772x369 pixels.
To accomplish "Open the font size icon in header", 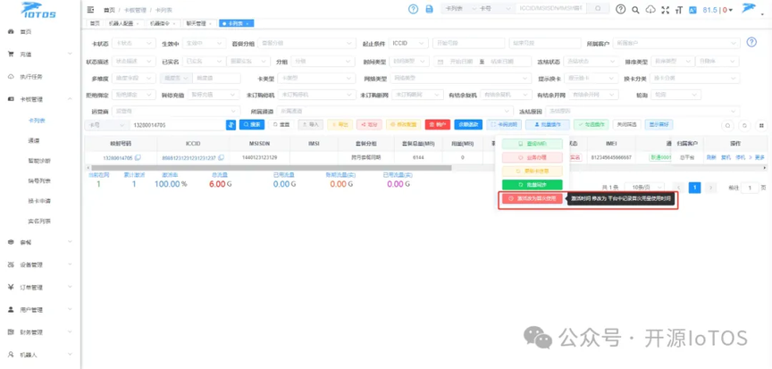I will [679, 10].
